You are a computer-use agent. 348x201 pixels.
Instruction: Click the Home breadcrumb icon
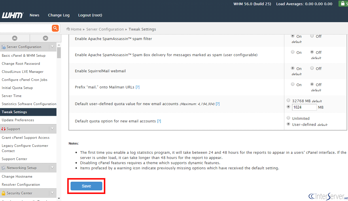(68, 29)
